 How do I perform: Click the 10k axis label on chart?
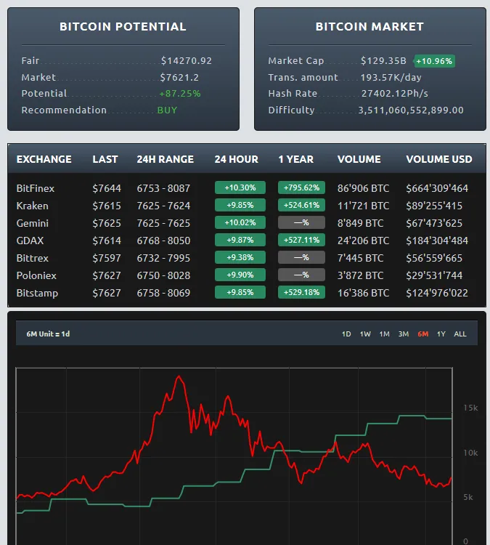470,453
